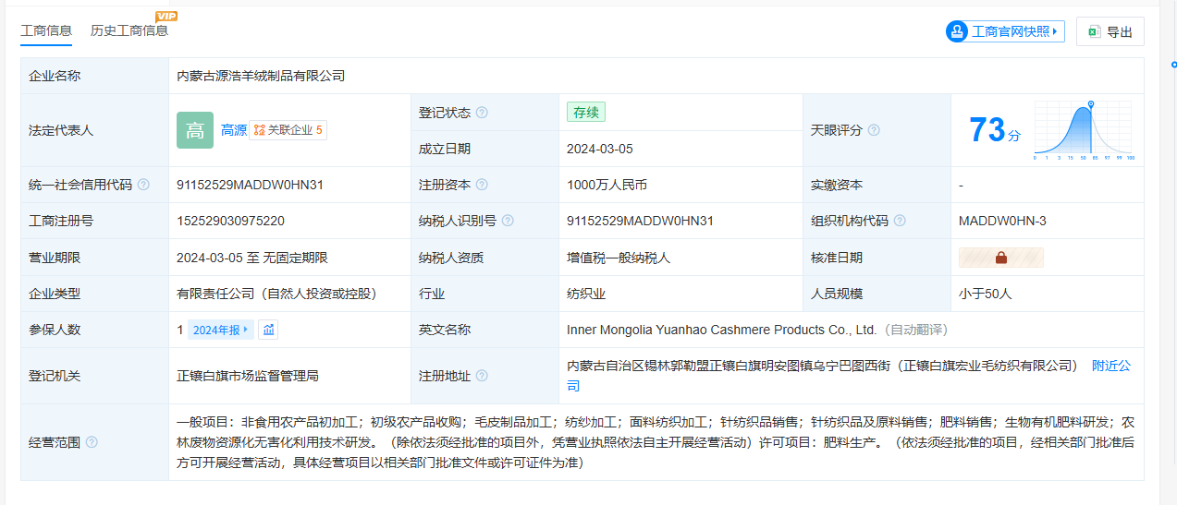This screenshot has width=1177, height=505.
Task: Click help icon beside 注册地址
Action: (482, 376)
